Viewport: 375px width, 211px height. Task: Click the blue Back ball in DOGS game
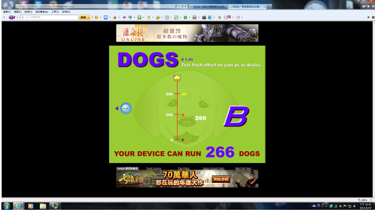[x=126, y=108]
